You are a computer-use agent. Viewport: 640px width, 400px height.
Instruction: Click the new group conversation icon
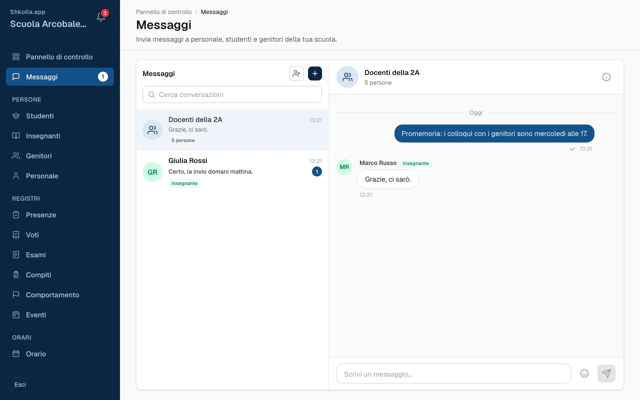(x=296, y=74)
